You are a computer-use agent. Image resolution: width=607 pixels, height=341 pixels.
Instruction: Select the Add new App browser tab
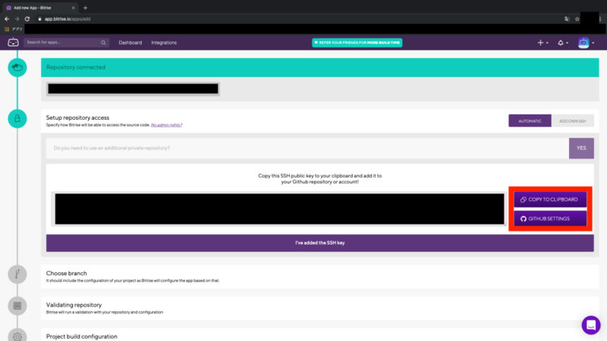40,8
